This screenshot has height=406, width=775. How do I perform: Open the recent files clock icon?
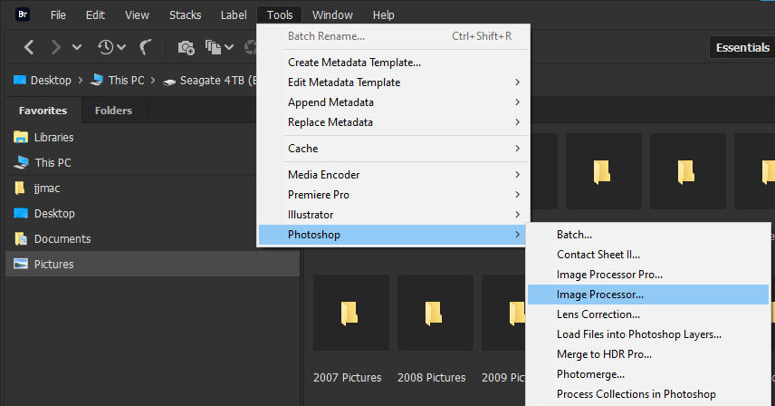105,46
